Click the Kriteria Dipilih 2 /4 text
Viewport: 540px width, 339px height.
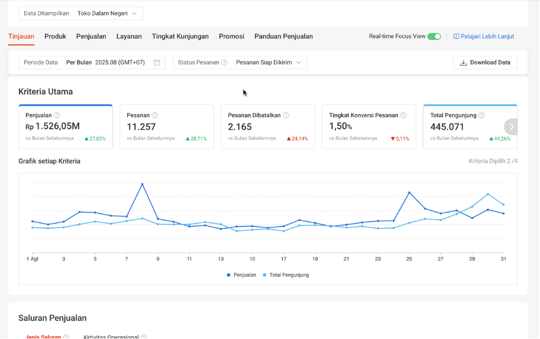point(493,161)
